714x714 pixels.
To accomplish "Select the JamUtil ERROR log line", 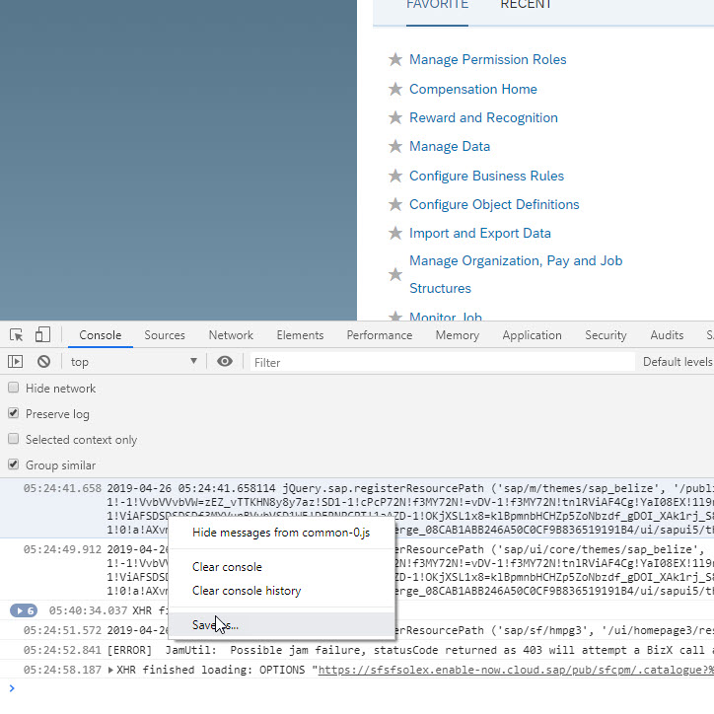I will (x=357, y=650).
